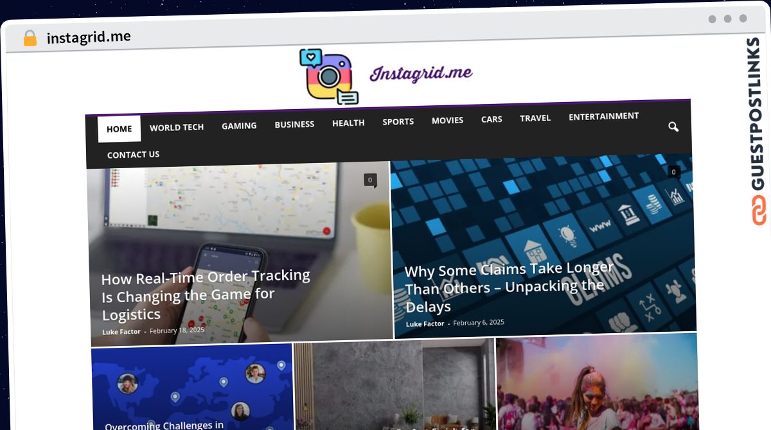This screenshot has width=771, height=430.
Task: Open the SPORTS menu item
Action: click(398, 121)
